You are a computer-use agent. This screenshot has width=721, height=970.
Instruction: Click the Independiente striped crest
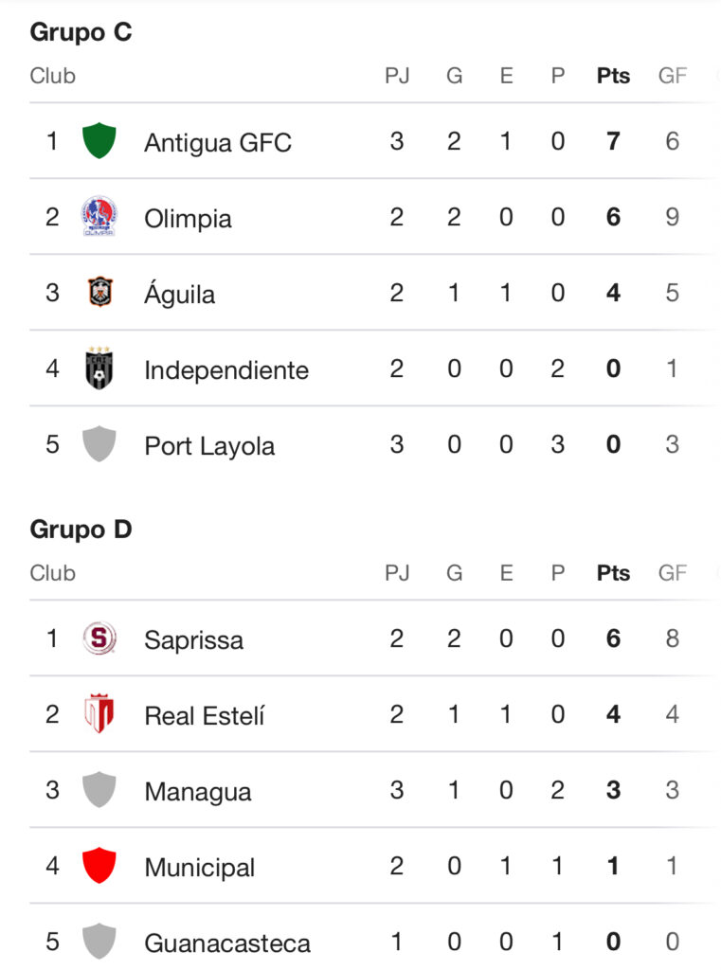click(x=99, y=368)
